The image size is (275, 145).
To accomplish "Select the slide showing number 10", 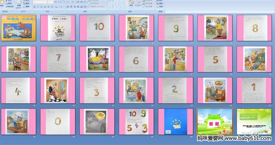I will (97, 28).
